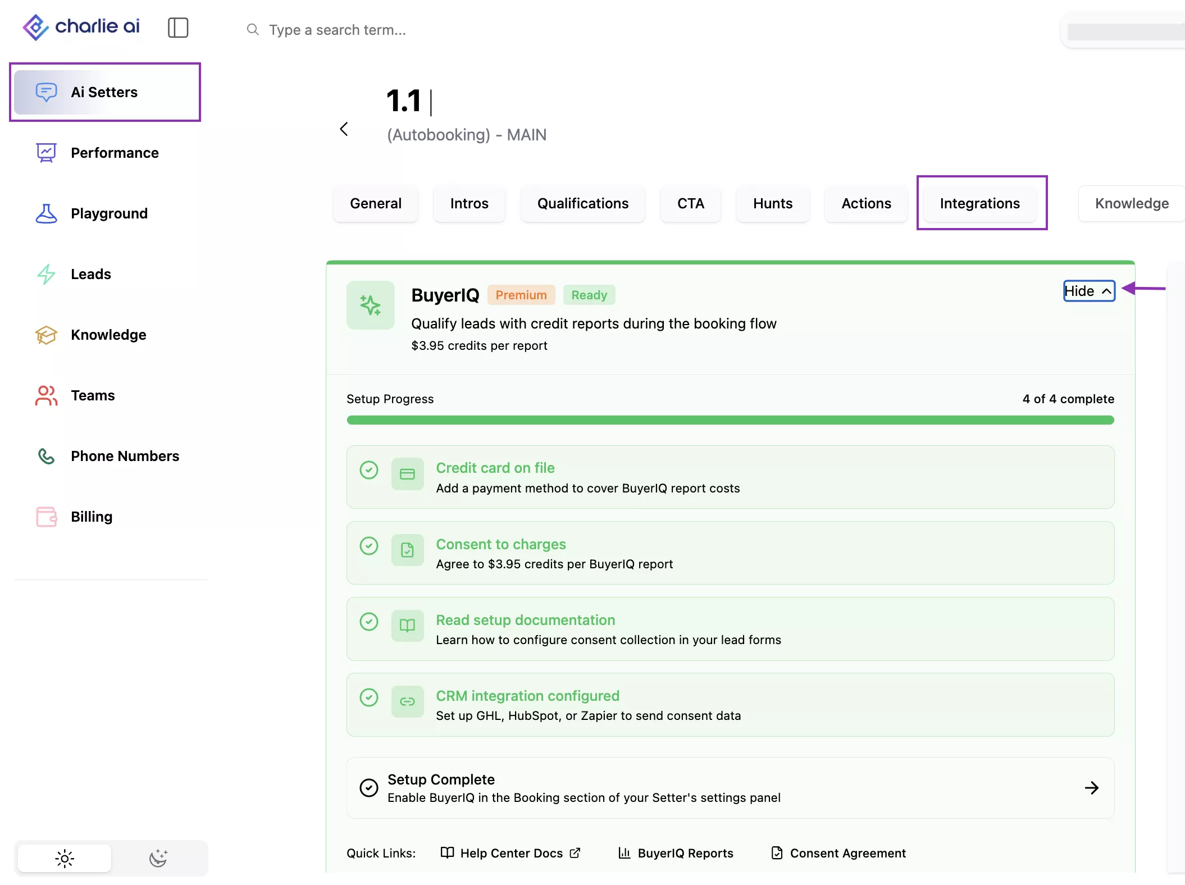Open Setup Complete arrow
Image resolution: width=1185 pixels, height=885 pixels.
(1091, 788)
